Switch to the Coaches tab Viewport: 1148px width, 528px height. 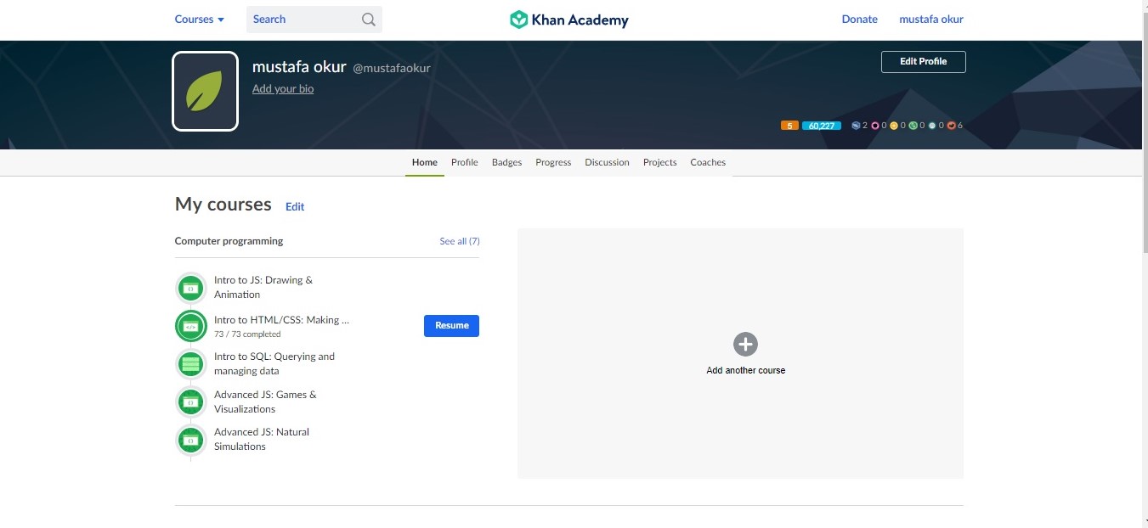[x=708, y=162]
